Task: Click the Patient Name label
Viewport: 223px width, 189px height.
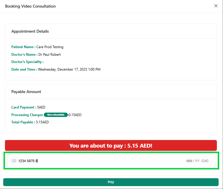Action: [23, 47]
